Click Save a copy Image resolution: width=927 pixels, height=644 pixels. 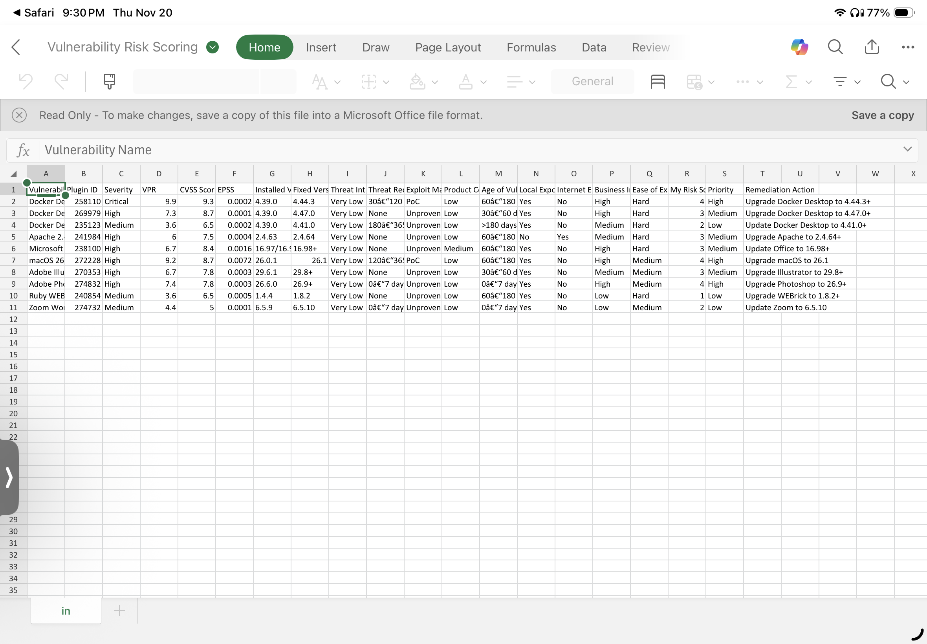click(882, 115)
